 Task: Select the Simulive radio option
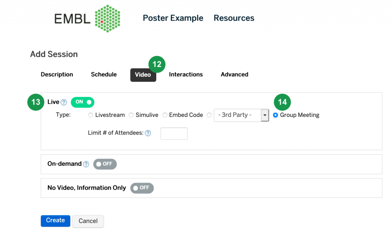[131, 115]
